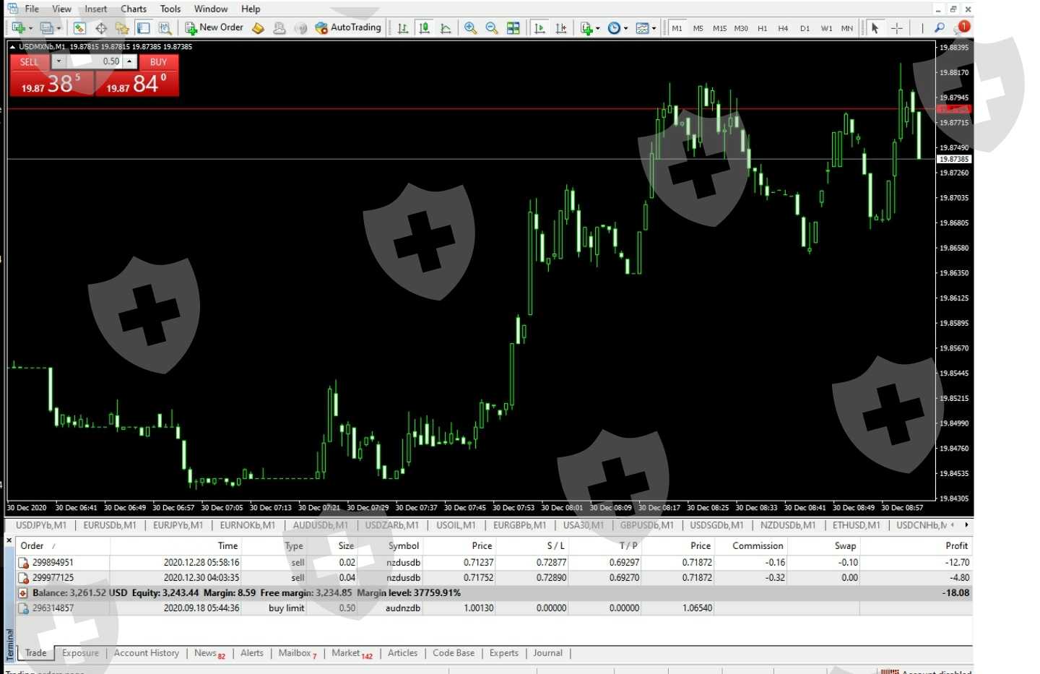Screen dimensions: 1040x674
Task: Open the Charts menu
Action: click(x=134, y=9)
